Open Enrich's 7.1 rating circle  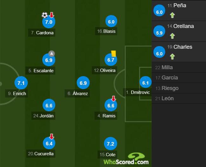tap(21, 83)
